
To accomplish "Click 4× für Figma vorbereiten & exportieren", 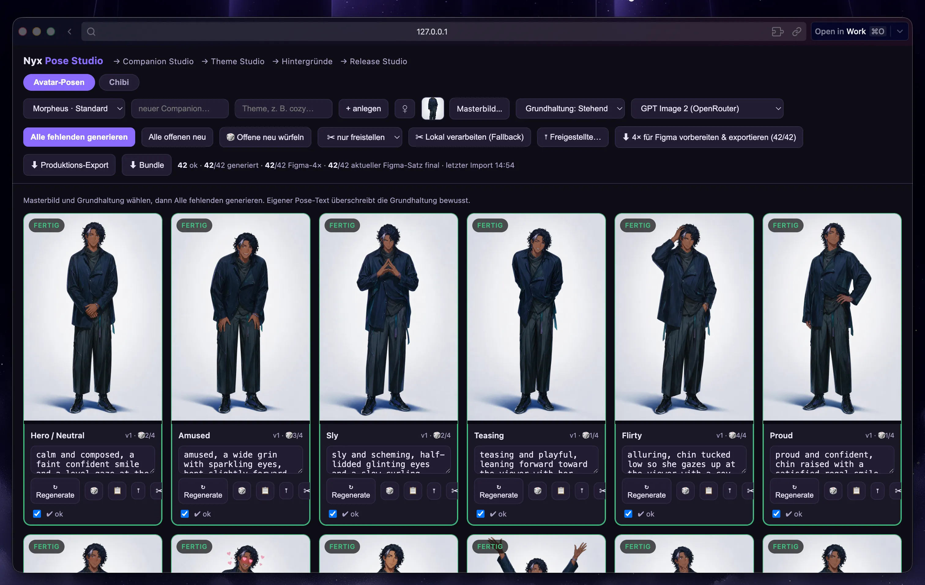I will (x=709, y=137).
